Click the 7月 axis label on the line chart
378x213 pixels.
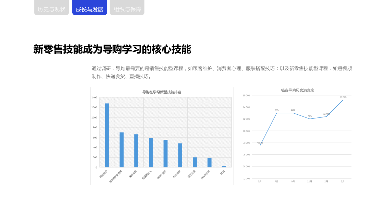coord(276,181)
